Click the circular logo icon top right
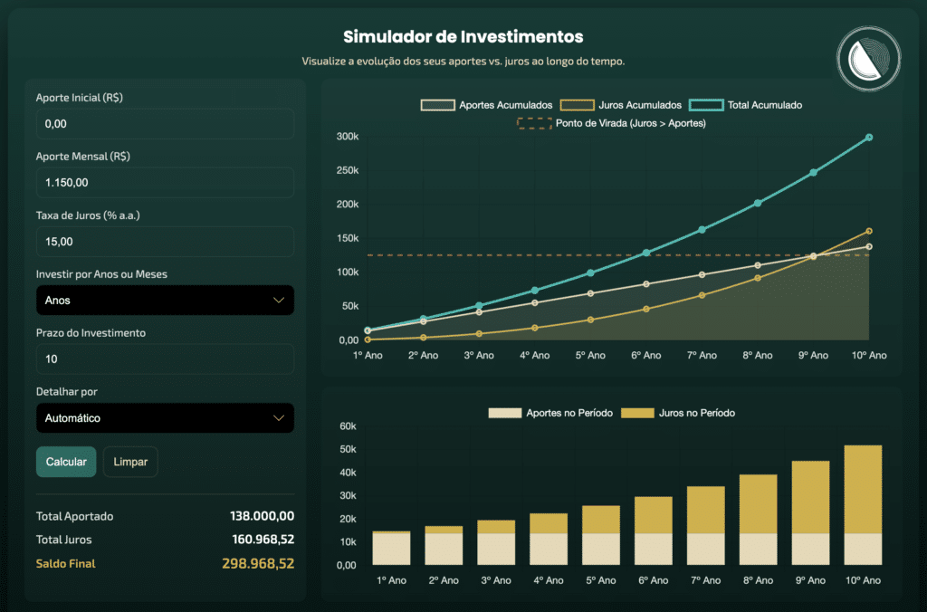 [x=867, y=58]
